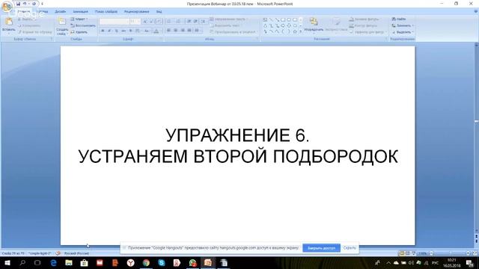Click Восстановить slide button
This screenshot has width=479, height=269.
[x=83, y=25]
